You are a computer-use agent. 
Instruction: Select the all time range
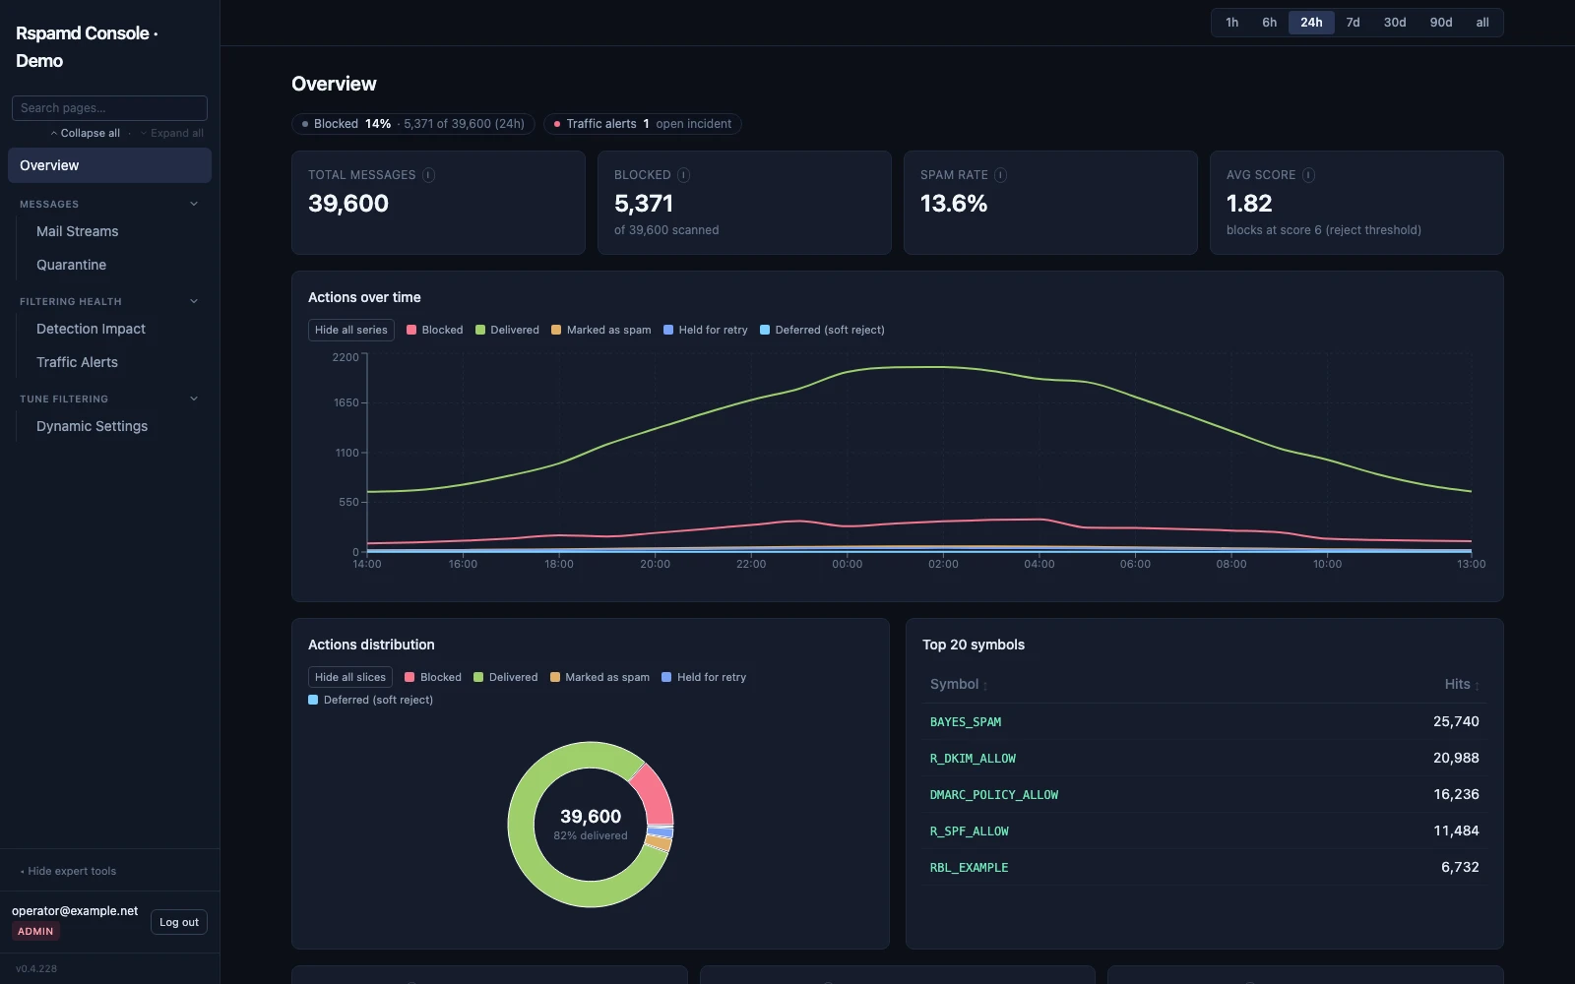coord(1482,23)
